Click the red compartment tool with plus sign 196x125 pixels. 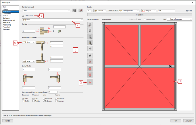point(90,75)
